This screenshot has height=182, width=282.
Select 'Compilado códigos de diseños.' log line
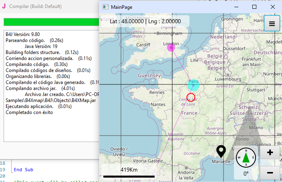(48, 70)
